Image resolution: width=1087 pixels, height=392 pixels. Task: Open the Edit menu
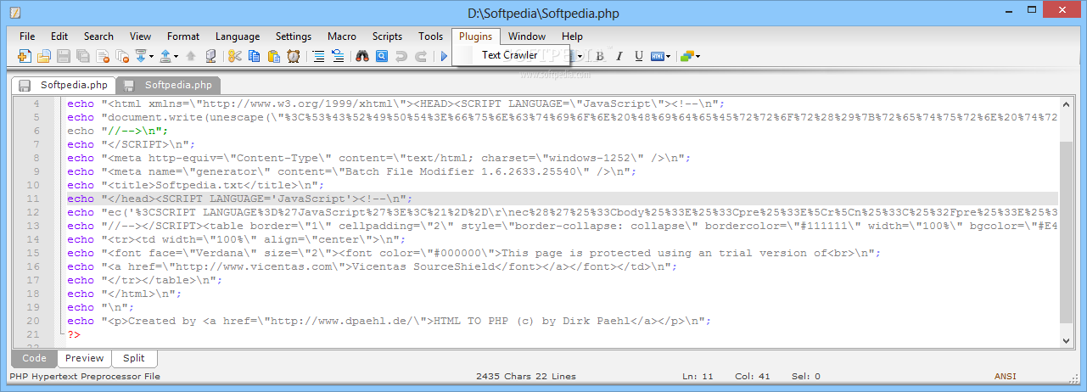(x=59, y=36)
